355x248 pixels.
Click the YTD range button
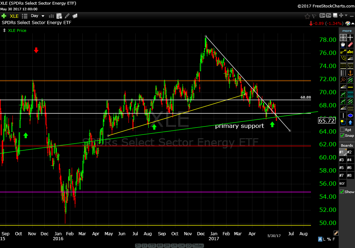pyautogui.click(x=152, y=246)
